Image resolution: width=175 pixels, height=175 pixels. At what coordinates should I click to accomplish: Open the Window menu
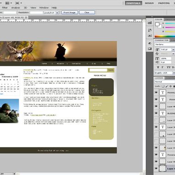pyautogui.click(x=44, y=8)
